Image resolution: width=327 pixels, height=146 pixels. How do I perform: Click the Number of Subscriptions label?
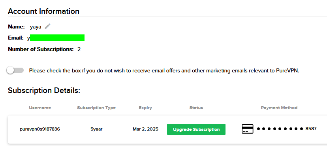click(41, 49)
